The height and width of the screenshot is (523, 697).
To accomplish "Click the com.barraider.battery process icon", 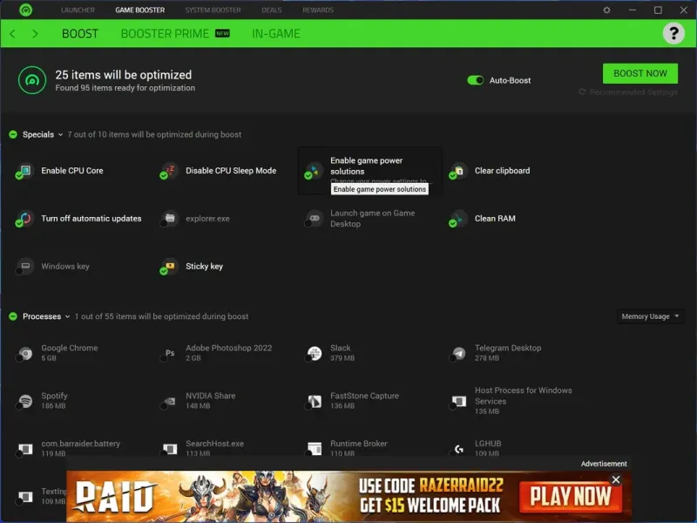I will tap(24, 449).
